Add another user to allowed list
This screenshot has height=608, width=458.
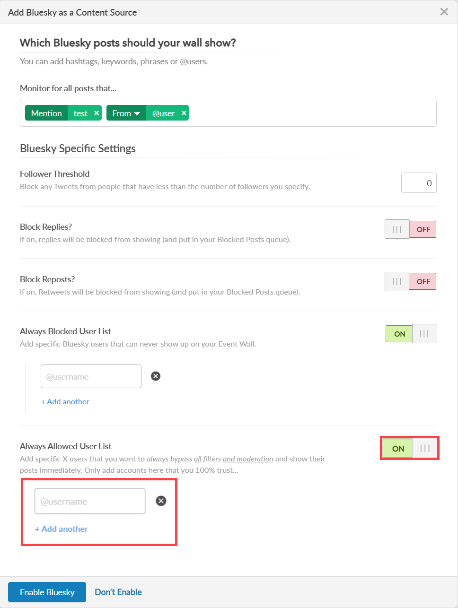pos(62,529)
